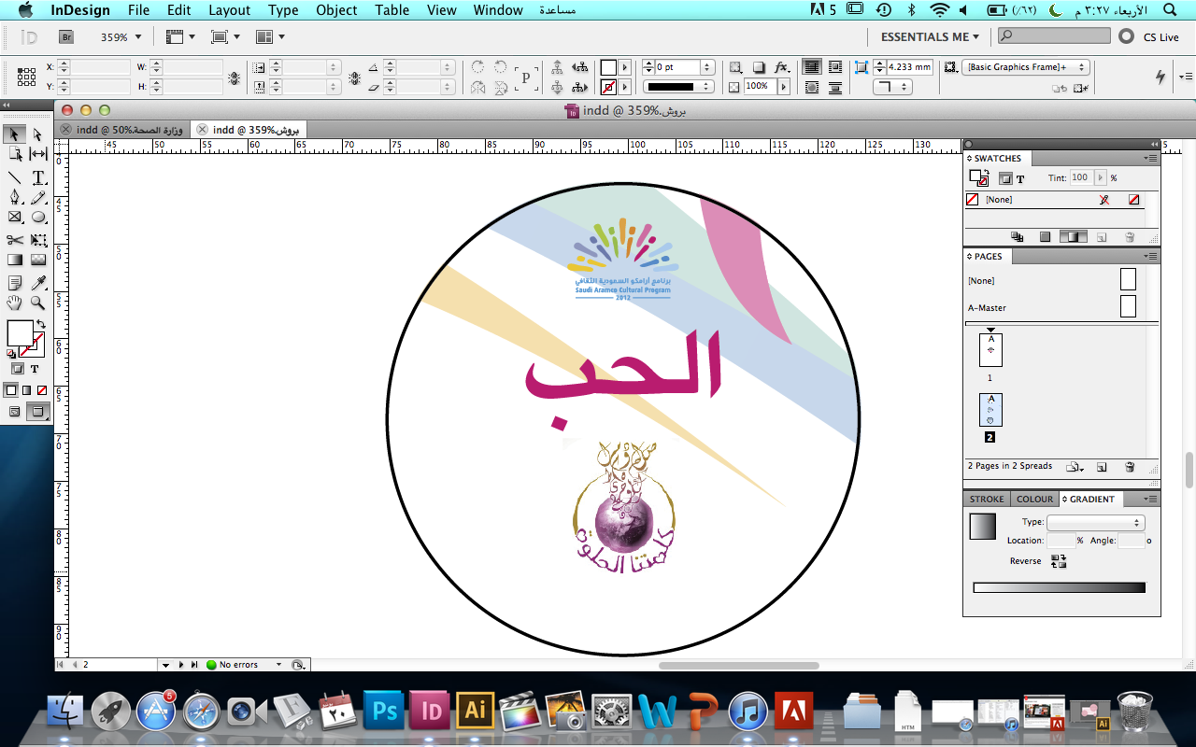Select the Pen tool
Viewport: 1196px width, 747px height.
point(15,197)
